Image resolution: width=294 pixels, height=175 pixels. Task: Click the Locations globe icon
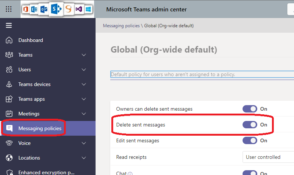coord(9,158)
